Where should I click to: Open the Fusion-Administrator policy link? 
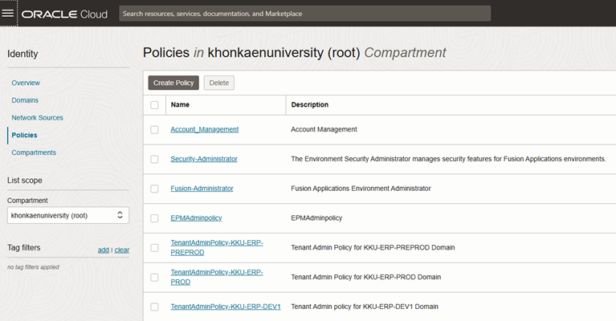[x=202, y=189]
